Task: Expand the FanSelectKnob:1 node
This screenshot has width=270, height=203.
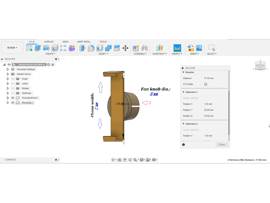Action: (x=8, y=98)
